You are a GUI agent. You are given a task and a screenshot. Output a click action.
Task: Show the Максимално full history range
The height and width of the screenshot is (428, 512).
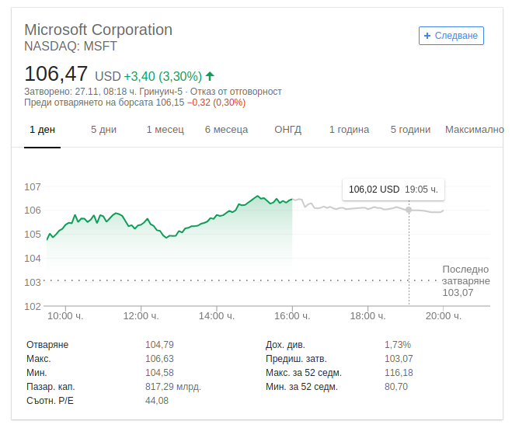(475, 130)
